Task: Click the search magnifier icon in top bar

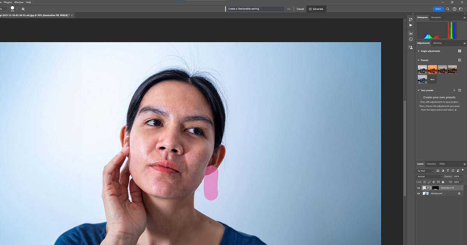Action: point(448,9)
